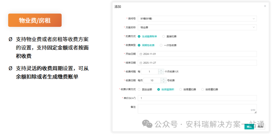Click the 添加 dialog title text
273x135 pixels.
tap(118, 7)
